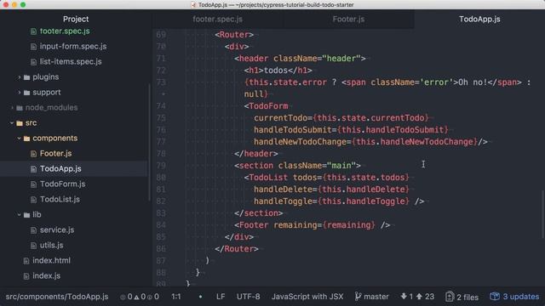Change grammar JavaScript with JSX
The width and height of the screenshot is (545, 306).
(x=307, y=297)
